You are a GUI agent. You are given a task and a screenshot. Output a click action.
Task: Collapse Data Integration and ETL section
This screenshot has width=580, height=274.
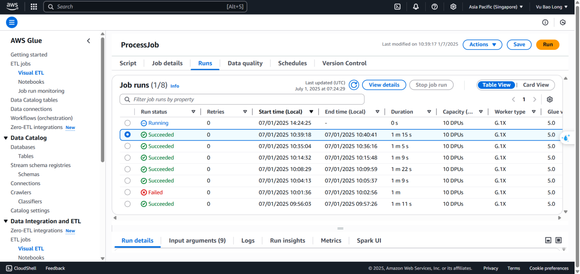click(6, 221)
